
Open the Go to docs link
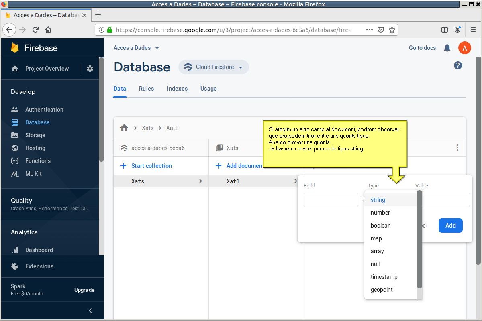click(422, 48)
